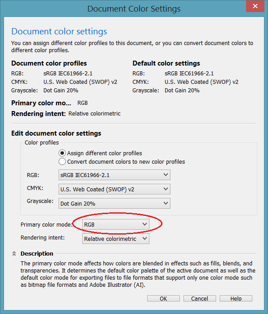Click the sRGB IEC61966-2.1 field text
This screenshot has width=268, height=314.
tap(85, 175)
